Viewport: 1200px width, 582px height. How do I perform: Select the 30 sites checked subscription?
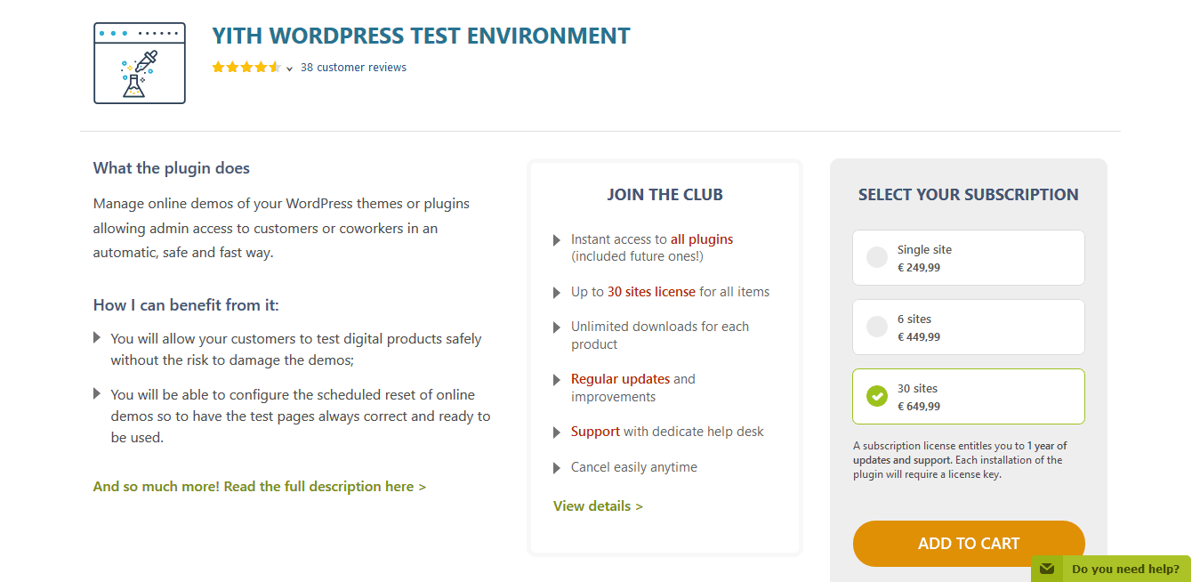coord(969,397)
